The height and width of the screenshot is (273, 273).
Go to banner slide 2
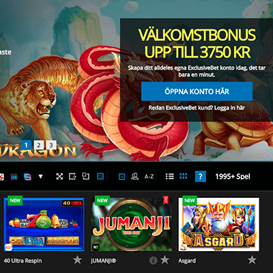[x=39, y=145]
